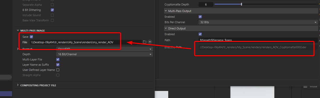This screenshot has height=98, width=320.
Task: Expand the COMPOSITING PROJECT FILE section
Action: (18, 85)
